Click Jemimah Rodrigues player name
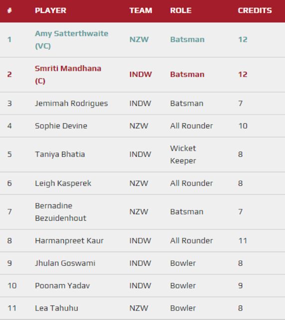Viewport: 285px width, 320px height. coord(71,103)
